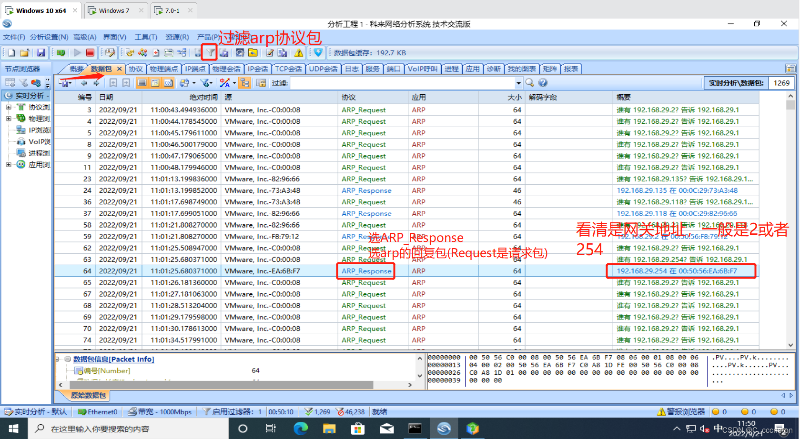Click the green network adapter icon
This screenshot has width=800, height=439.
[x=61, y=53]
